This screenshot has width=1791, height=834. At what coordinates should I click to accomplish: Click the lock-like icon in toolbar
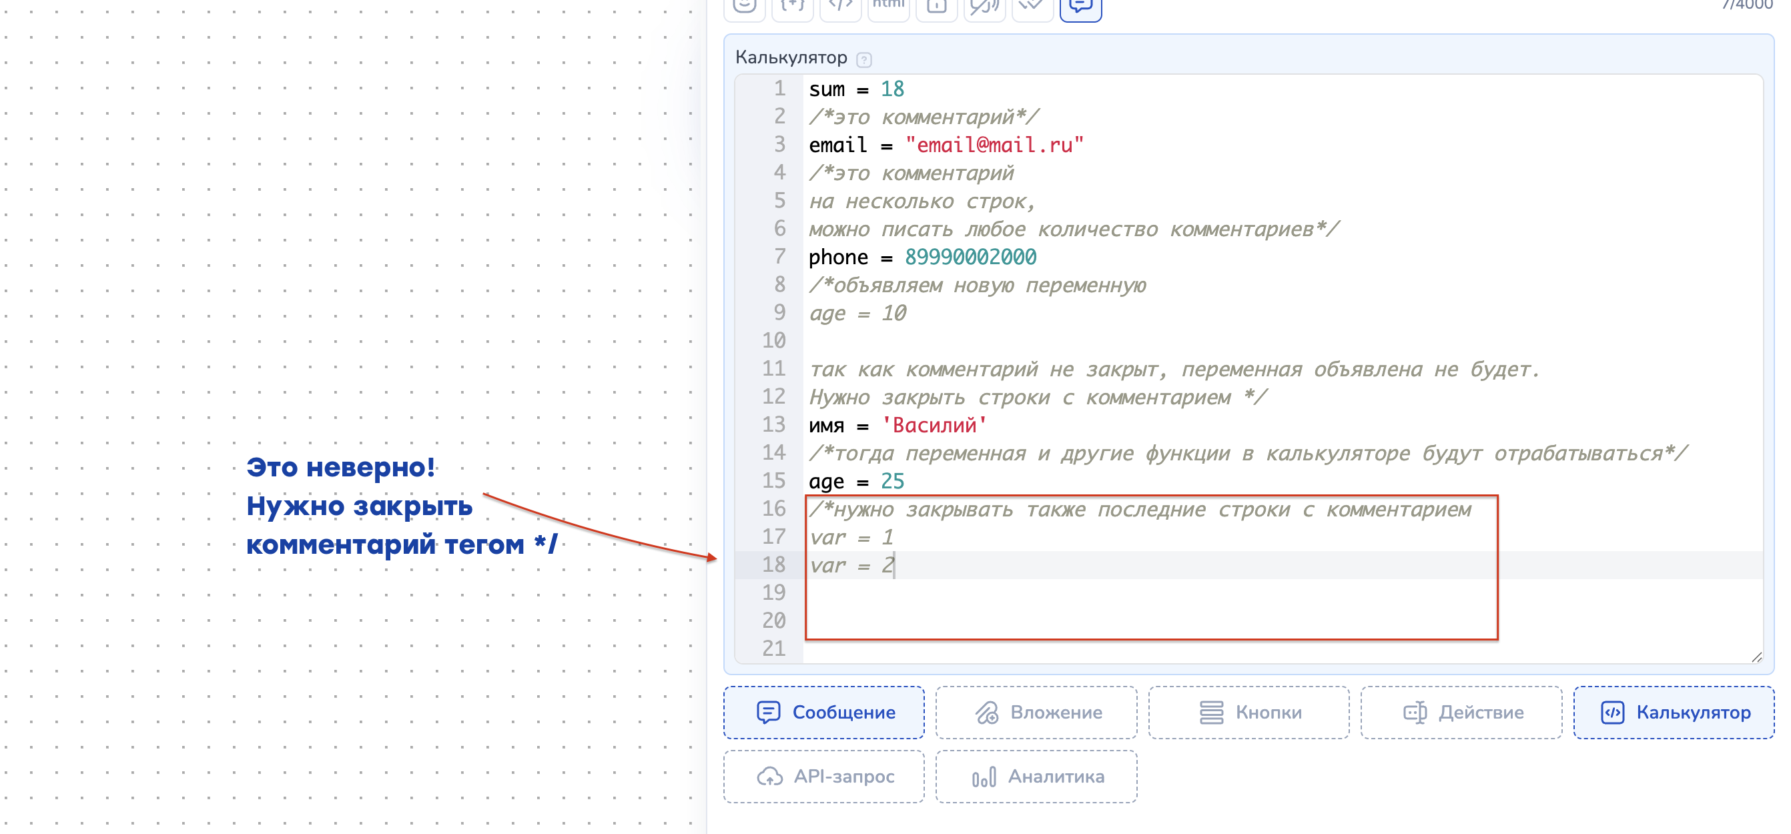coord(936,7)
